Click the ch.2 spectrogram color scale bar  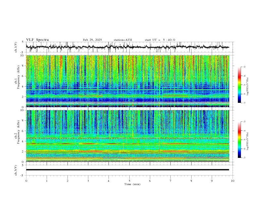(x=240, y=140)
